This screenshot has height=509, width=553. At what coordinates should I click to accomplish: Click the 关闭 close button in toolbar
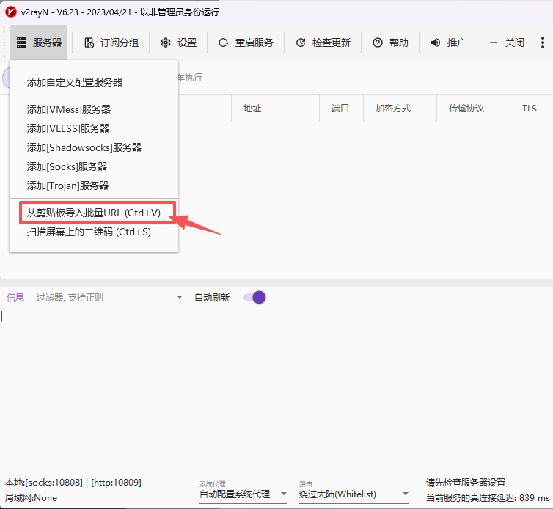[507, 43]
